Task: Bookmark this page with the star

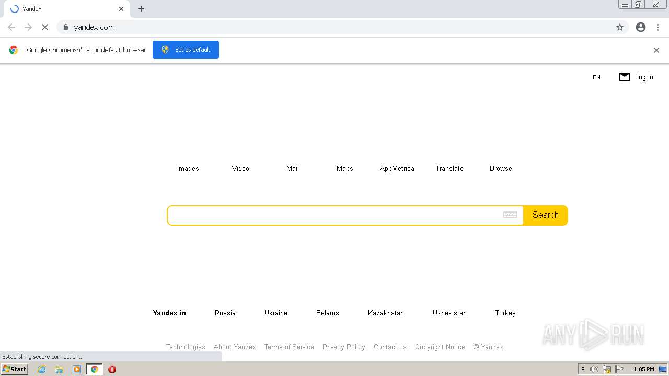Action: point(620,27)
